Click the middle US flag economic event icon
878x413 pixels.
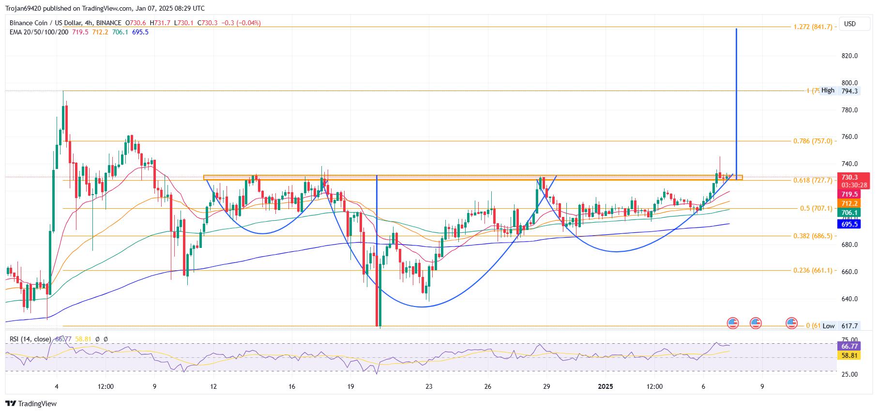[x=756, y=323]
